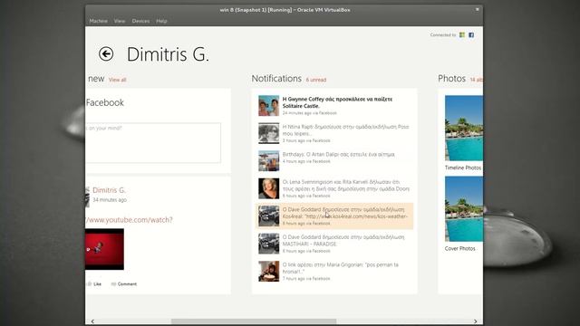The height and width of the screenshot is (326, 580).
Task: Open the Help menu in VirtualBox
Action: coord(161,21)
